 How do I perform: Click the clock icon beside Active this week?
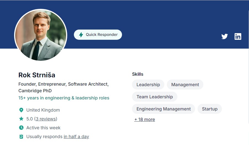(21, 128)
